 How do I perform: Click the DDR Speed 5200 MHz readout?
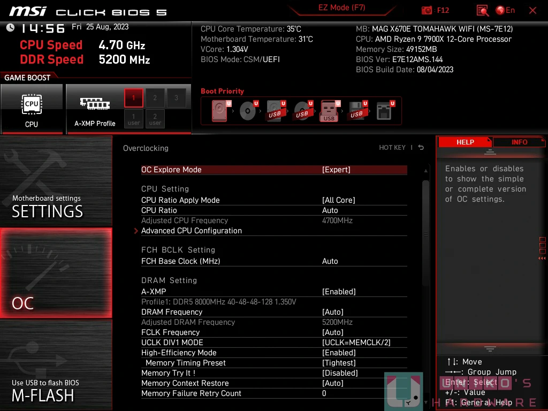point(85,59)
